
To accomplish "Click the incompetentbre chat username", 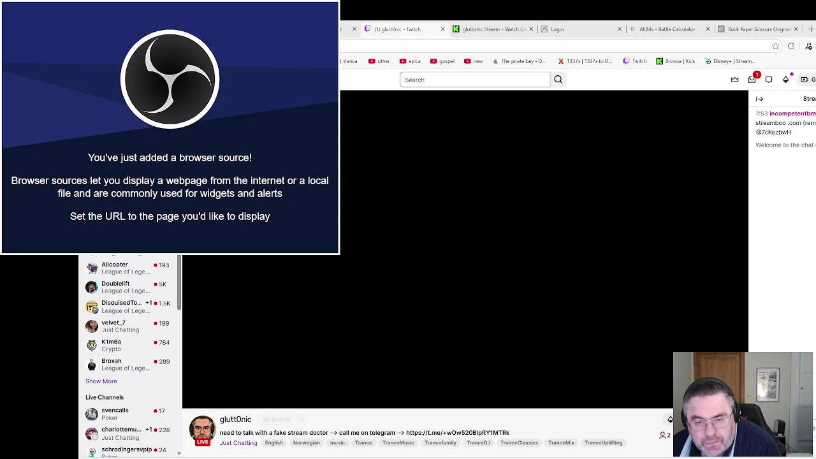I will [792, 113].
